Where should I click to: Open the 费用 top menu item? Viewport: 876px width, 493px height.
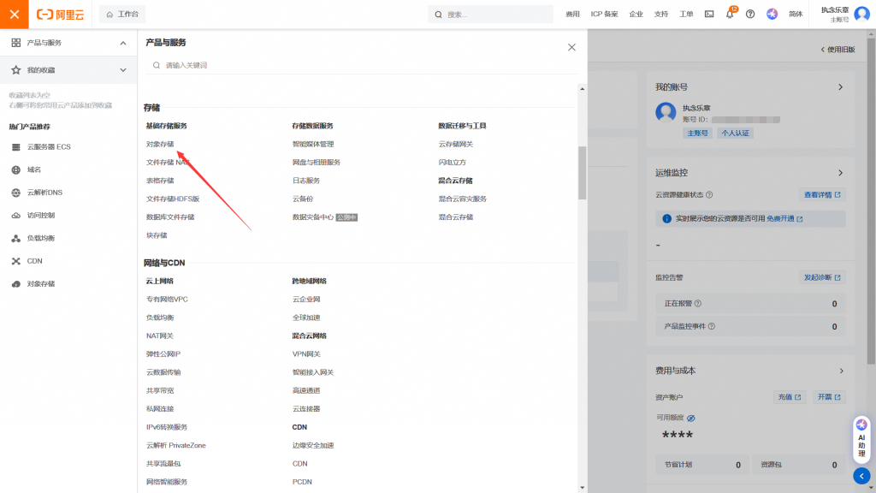point(572,15)
